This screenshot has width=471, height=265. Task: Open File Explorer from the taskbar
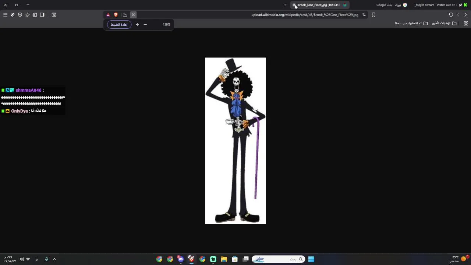coord(224,259)
